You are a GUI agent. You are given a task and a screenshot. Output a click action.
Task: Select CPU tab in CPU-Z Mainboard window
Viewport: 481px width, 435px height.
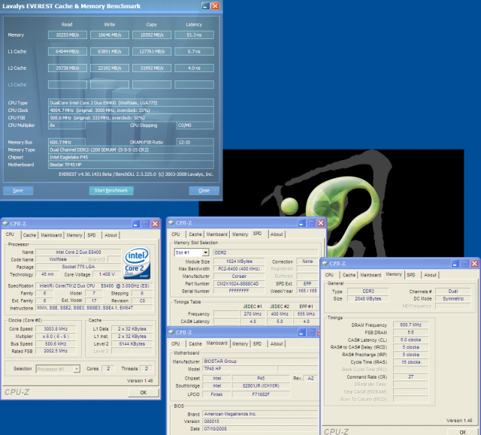[175, 343]
